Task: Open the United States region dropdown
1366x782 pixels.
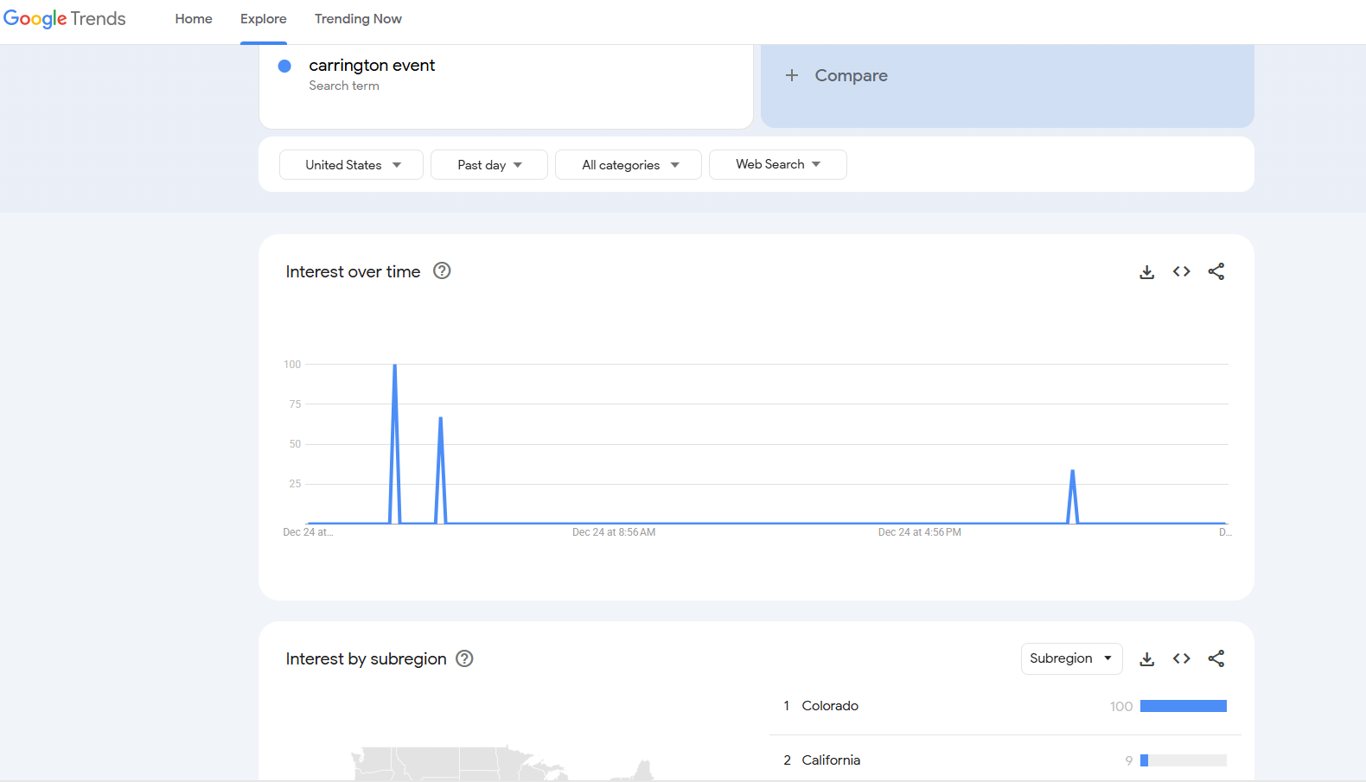Action: click(x=351, y=164)
